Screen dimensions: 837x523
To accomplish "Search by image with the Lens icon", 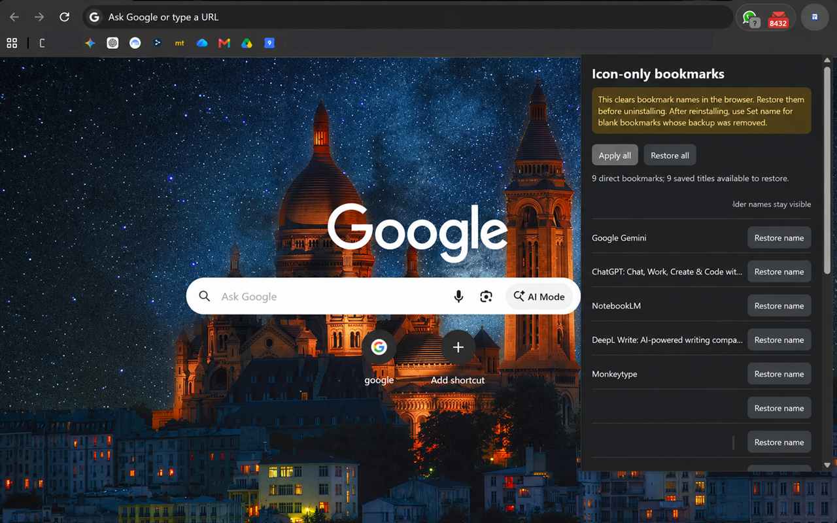I will [486, 297].
